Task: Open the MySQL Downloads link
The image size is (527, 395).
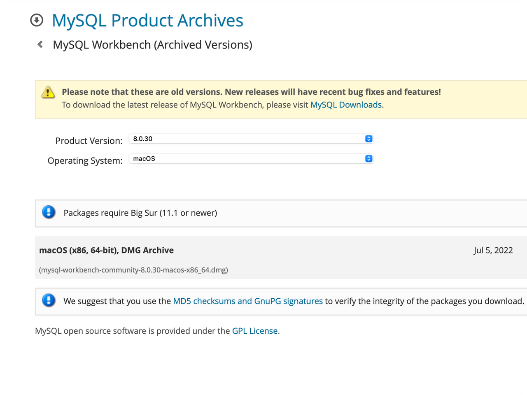Action: coord(346,105)
